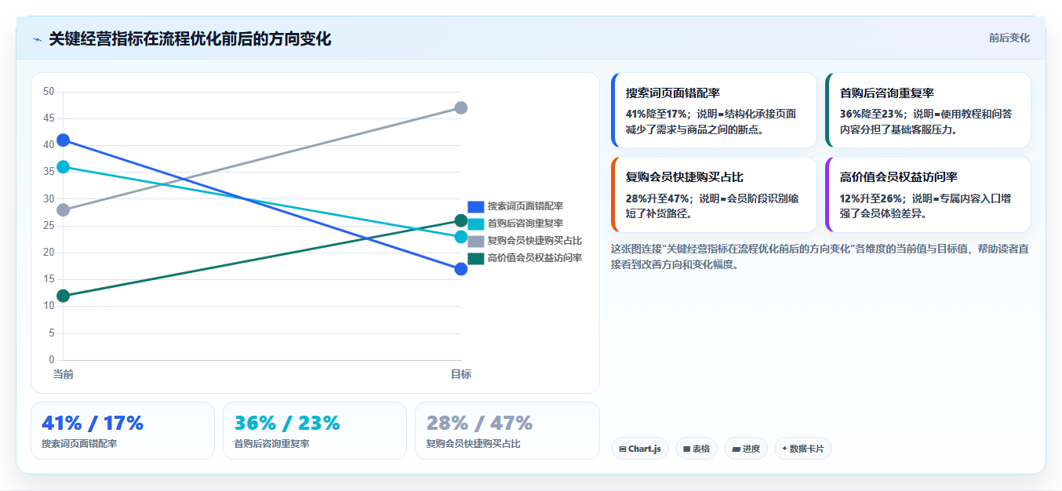Click the green data point at 12
1062x491 pixels.
[64, 296]
